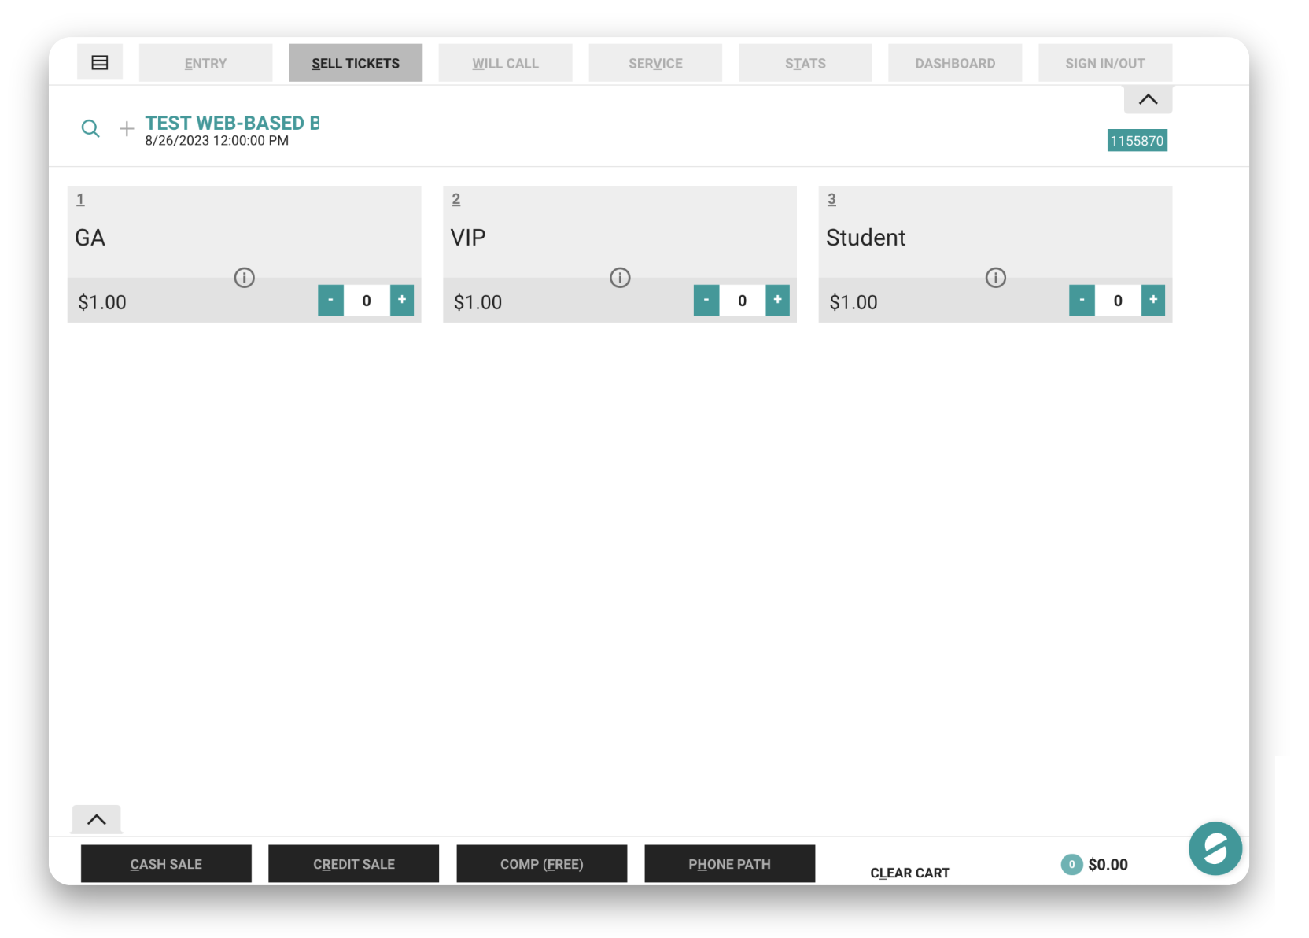Increase VIP ticket quantity

(777, 300)
